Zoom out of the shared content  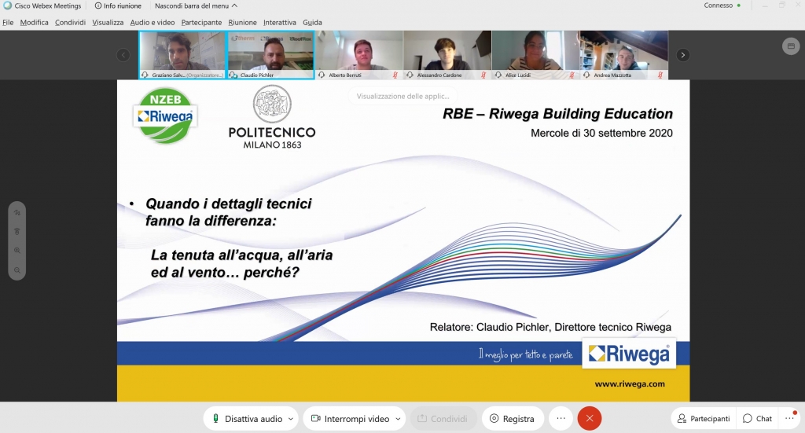[x=17, y=270]
